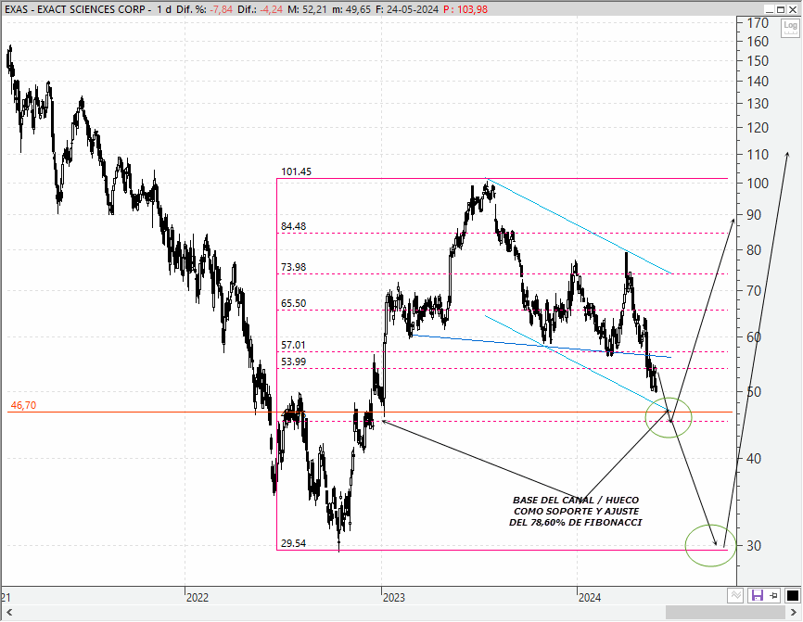
Task: Click the horizontal scrollbar right arrow
Action: point(794,613)
